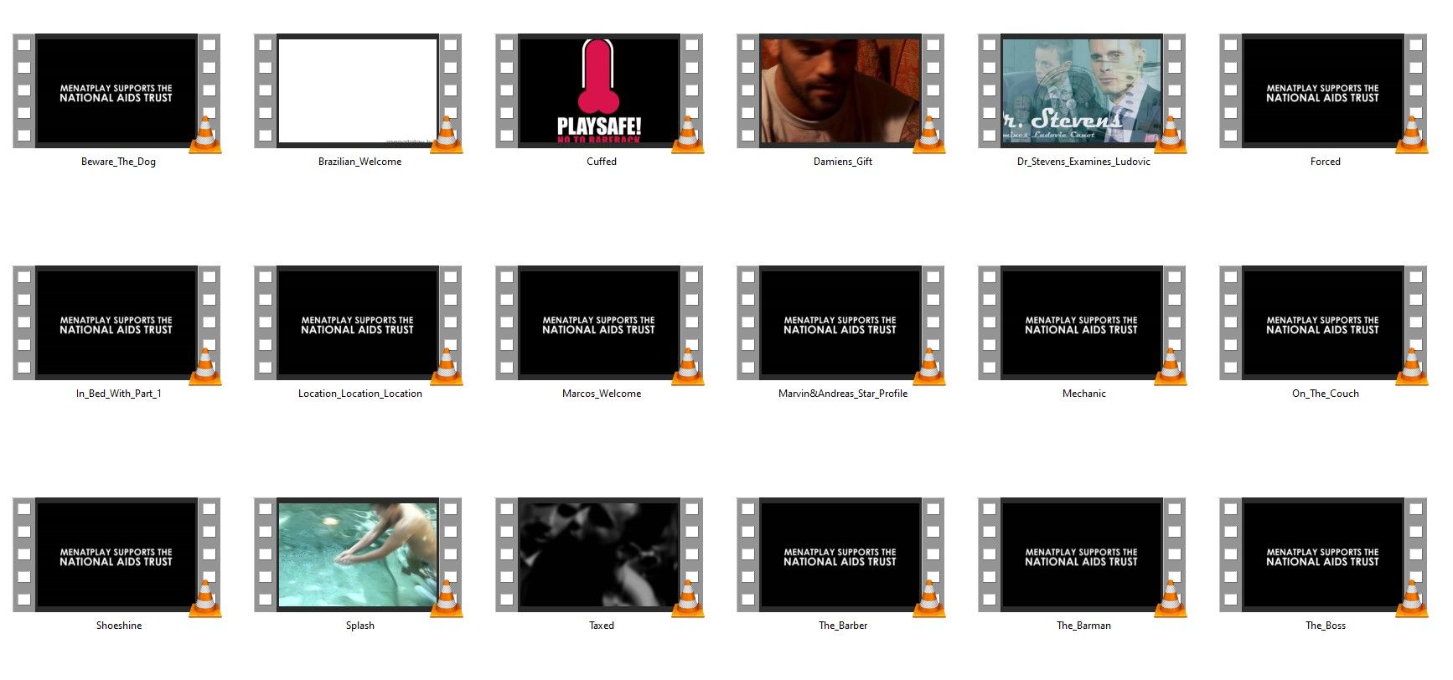The width and height of the screenshot is (1453, 680).
Task: Click the VLC cone on On_The_Couch
Action: [x=1412, y=367]
